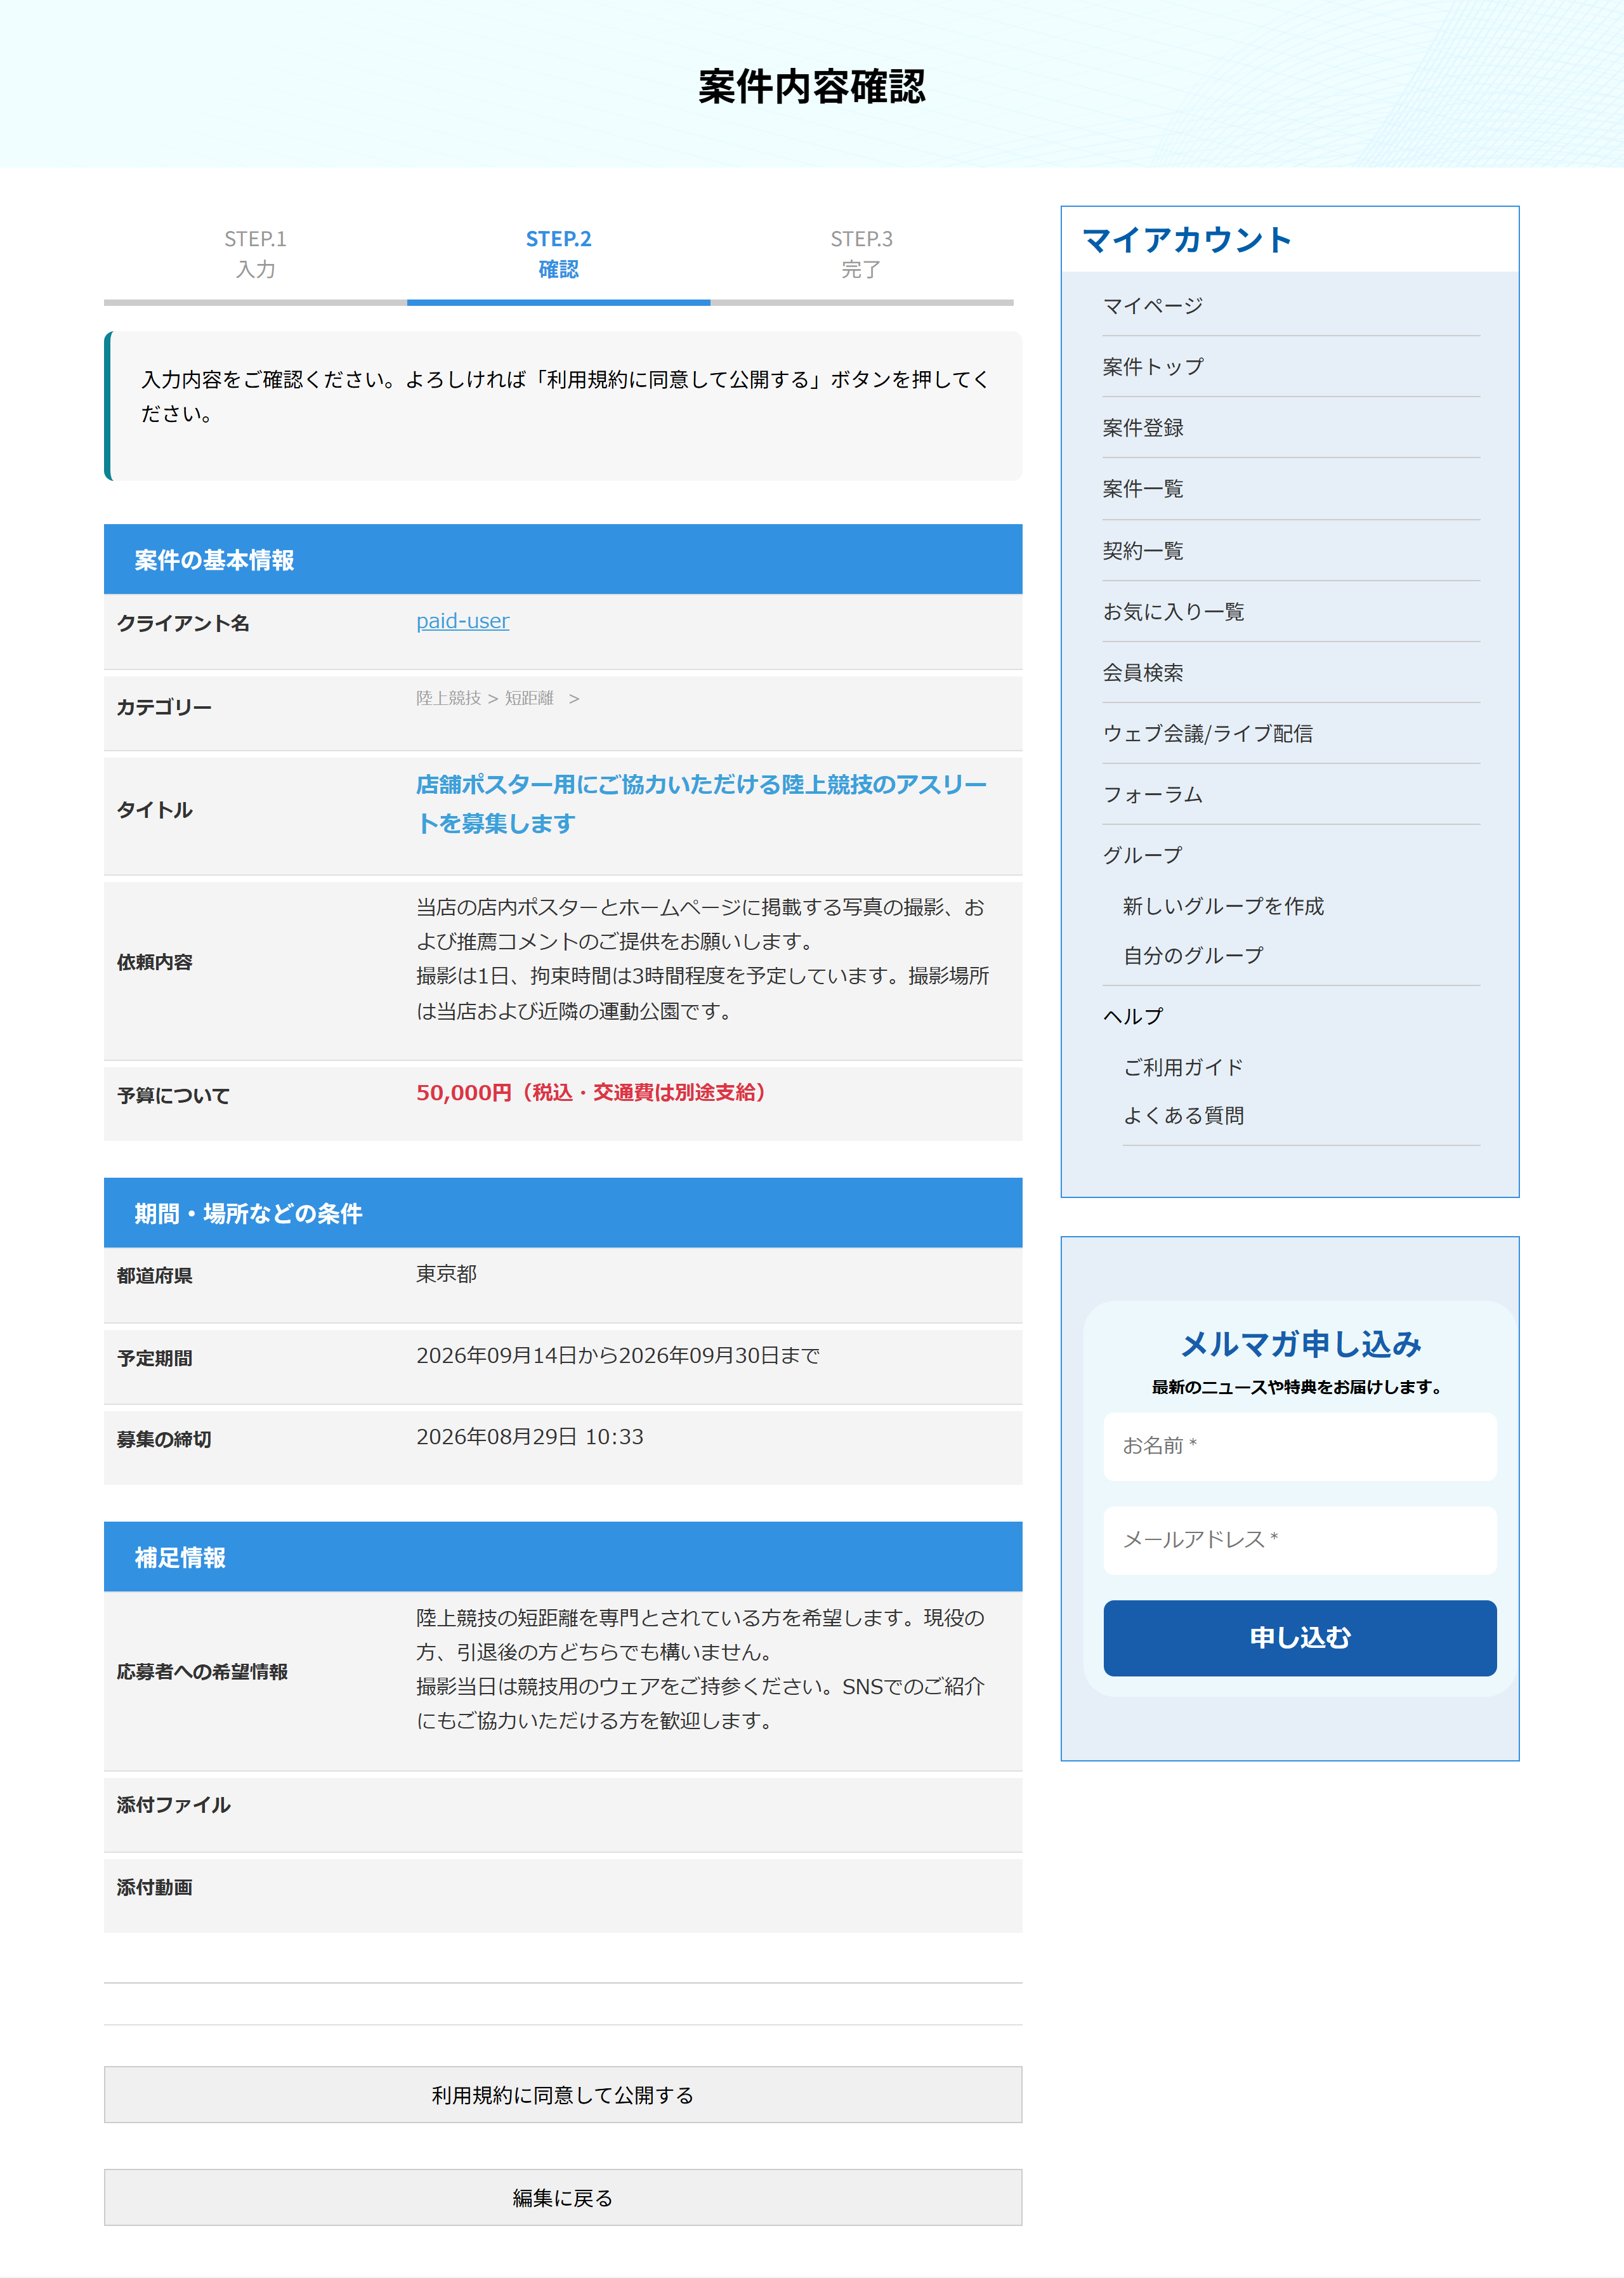Open 案件一覧 in sidebar
The image size is (1624, 2278).
click(1142, 489)
